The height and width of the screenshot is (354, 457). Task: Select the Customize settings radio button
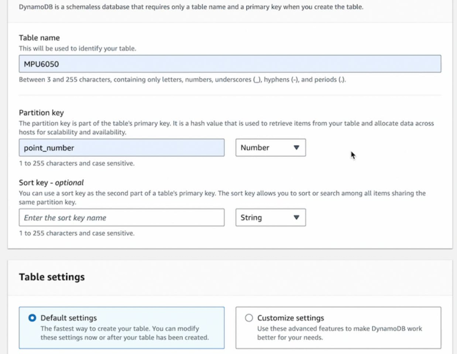tap(249, 318)
